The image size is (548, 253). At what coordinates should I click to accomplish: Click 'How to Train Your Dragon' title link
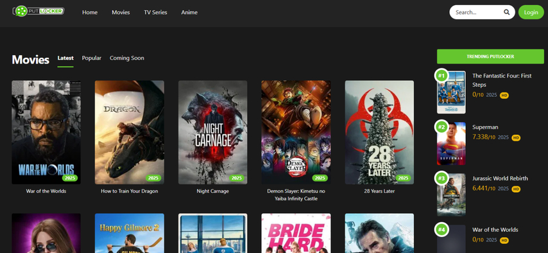pos(130,191)
